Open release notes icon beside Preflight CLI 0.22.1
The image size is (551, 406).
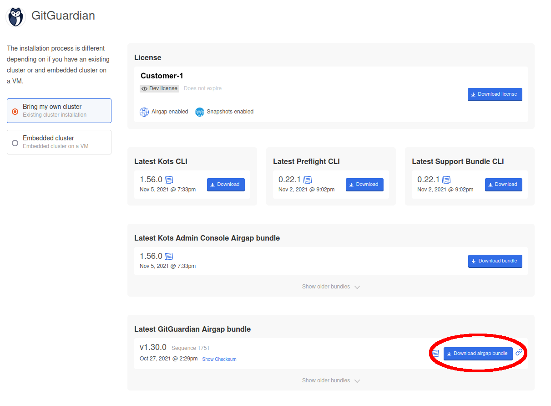(308, 180)
